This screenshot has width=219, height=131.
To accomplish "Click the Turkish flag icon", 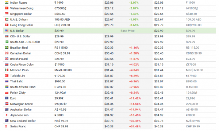I will pos(7,75).
